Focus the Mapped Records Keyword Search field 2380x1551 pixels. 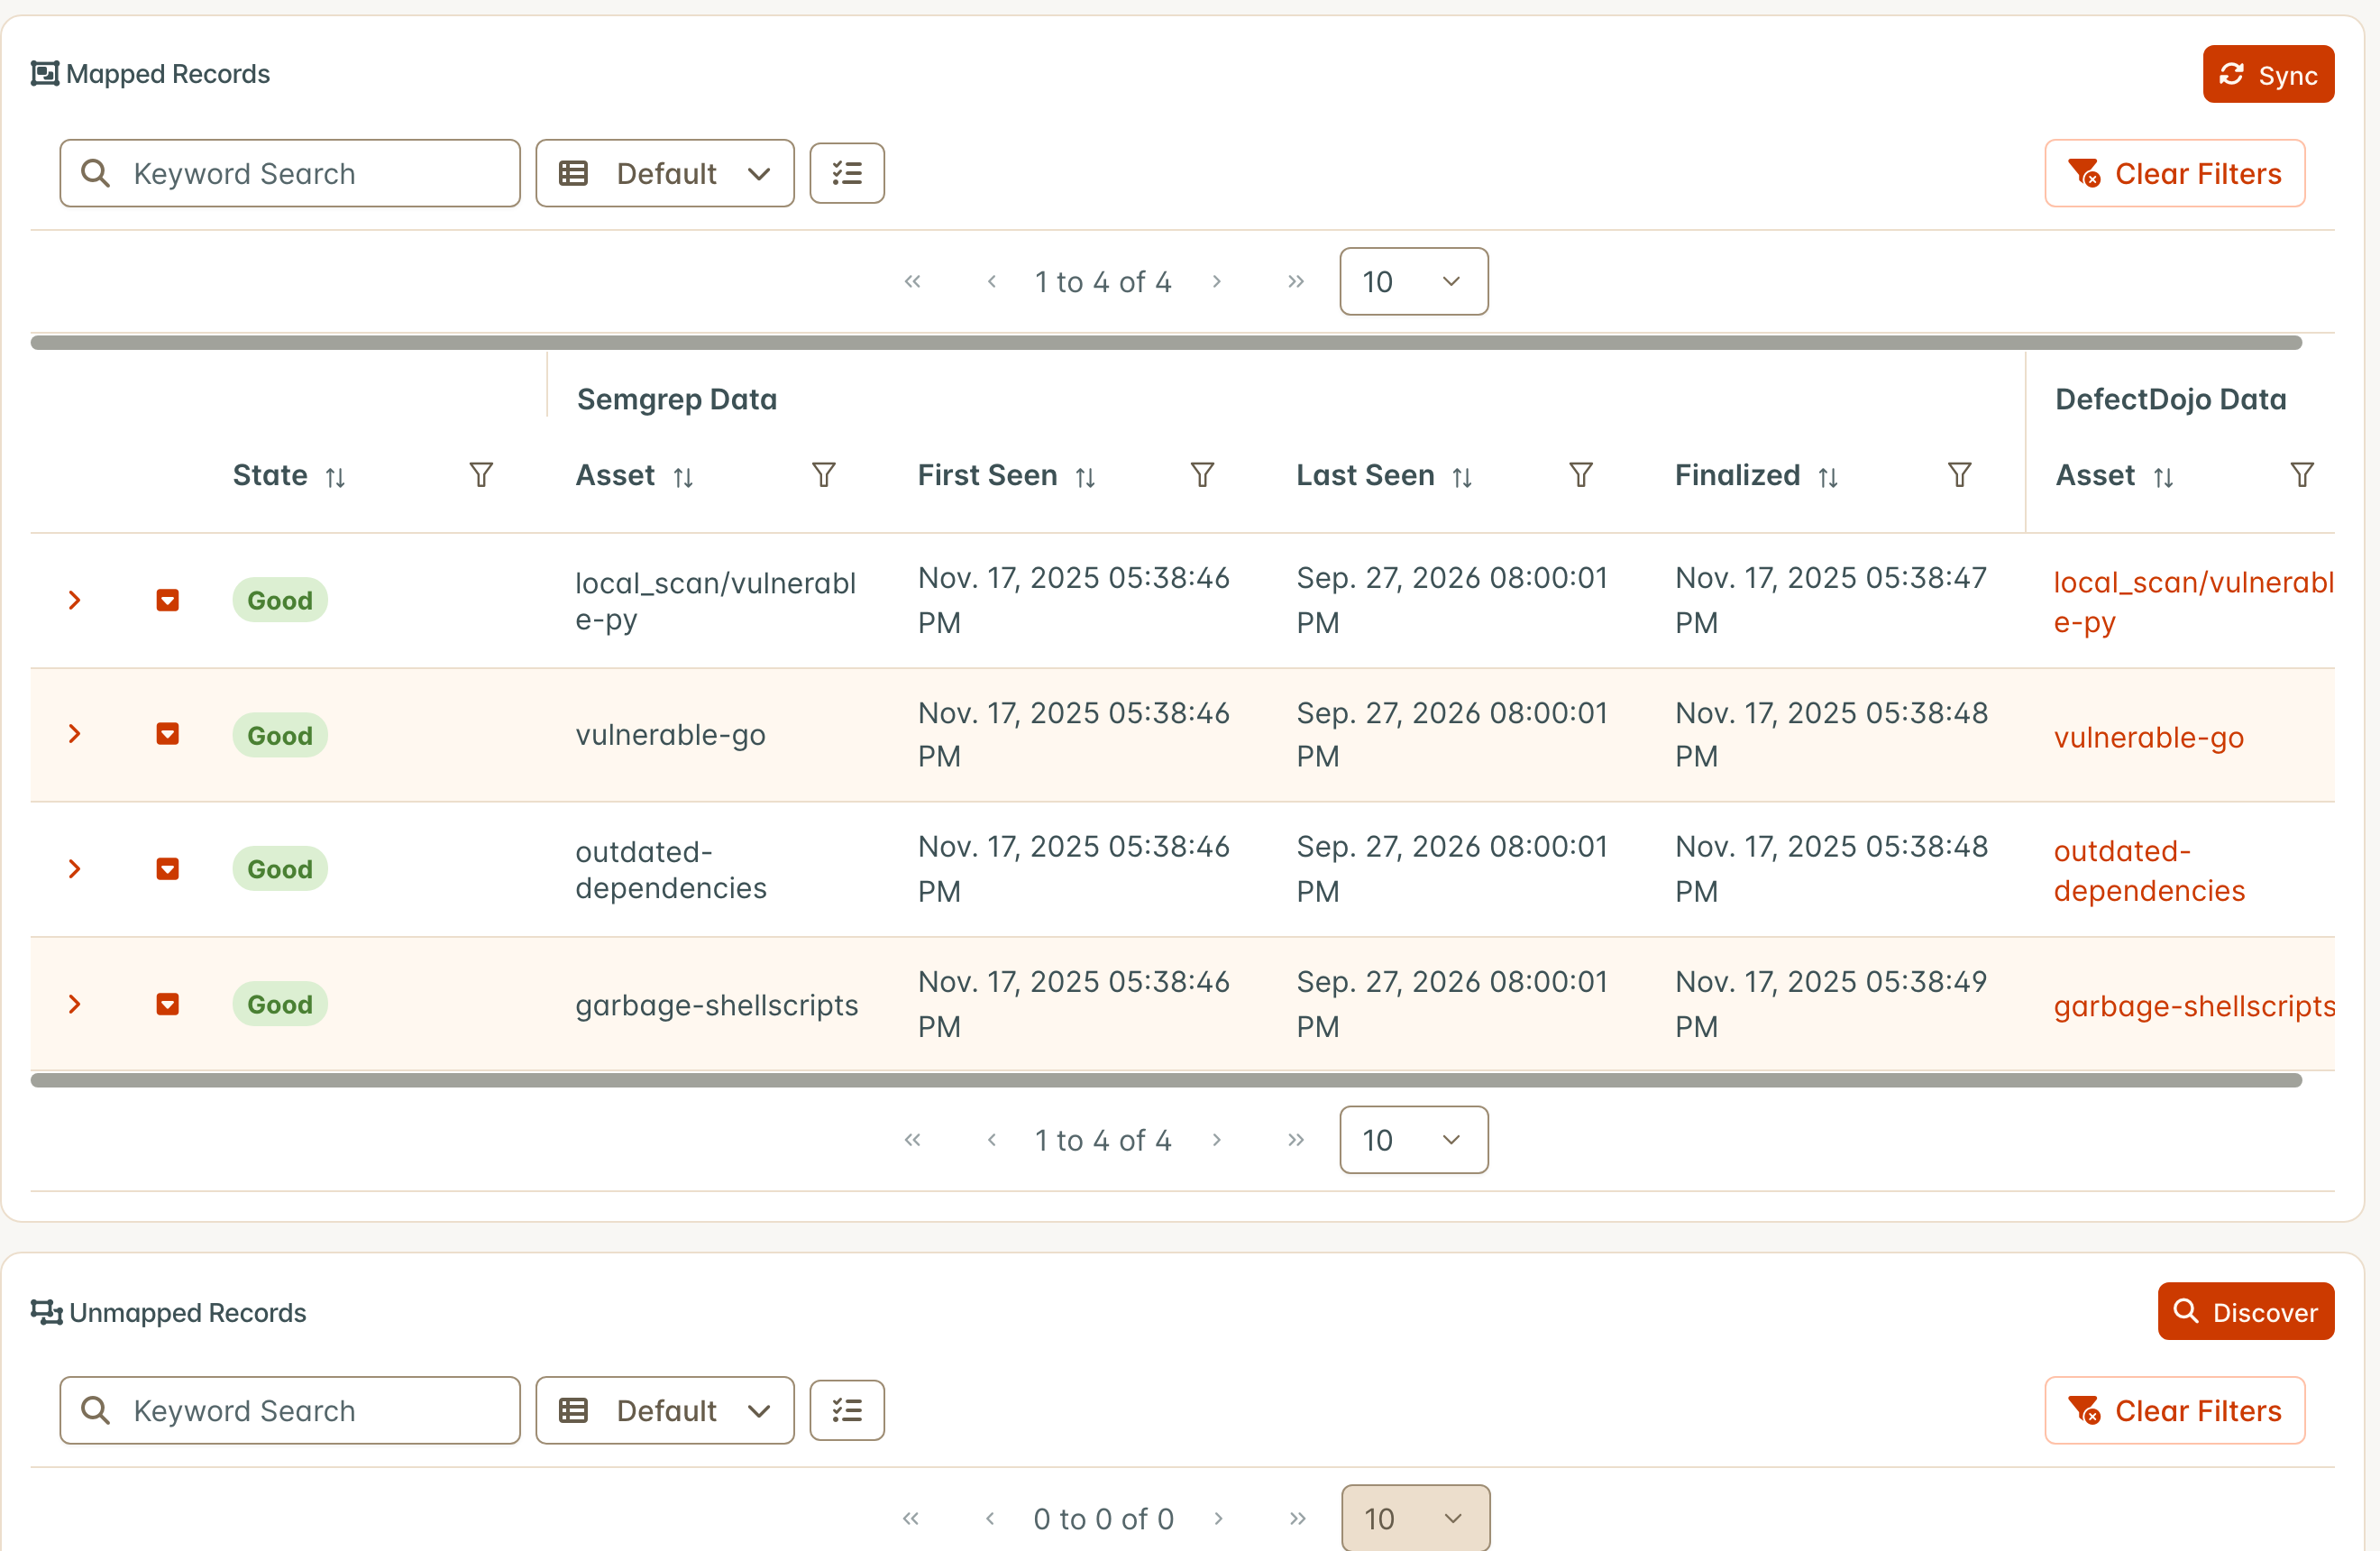coord(289,173)
